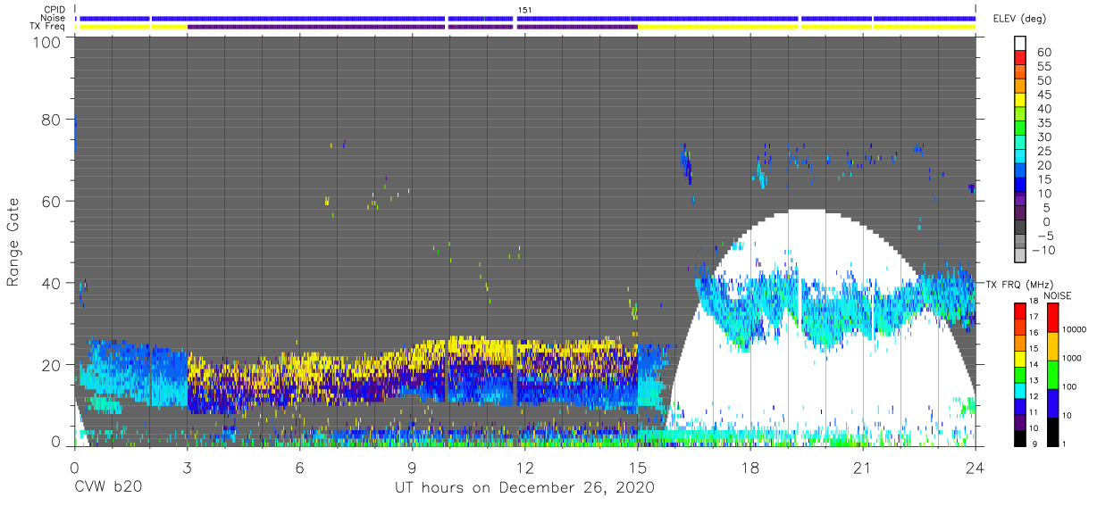Click UT hours axis tick 18
This screenshot has width=1097, height=506.
(750, 467)
